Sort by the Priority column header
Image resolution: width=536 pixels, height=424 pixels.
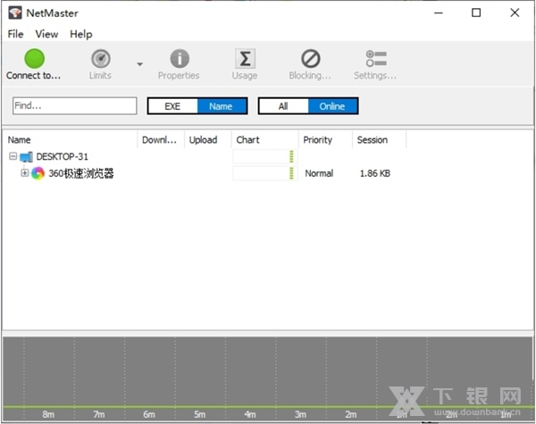[x=325, y=140]
